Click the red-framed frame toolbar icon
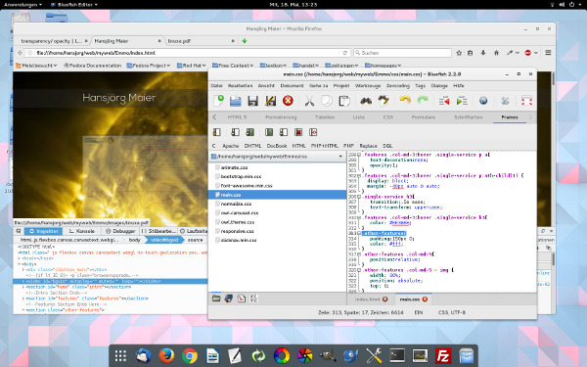This screenshot has height=367, width=587. coord(298,132)
